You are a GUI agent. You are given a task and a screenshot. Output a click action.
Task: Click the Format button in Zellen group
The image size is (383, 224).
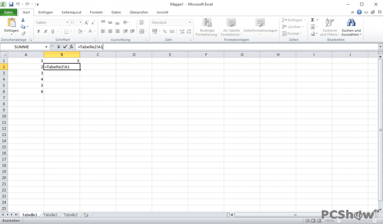click(x=292, y=33)
